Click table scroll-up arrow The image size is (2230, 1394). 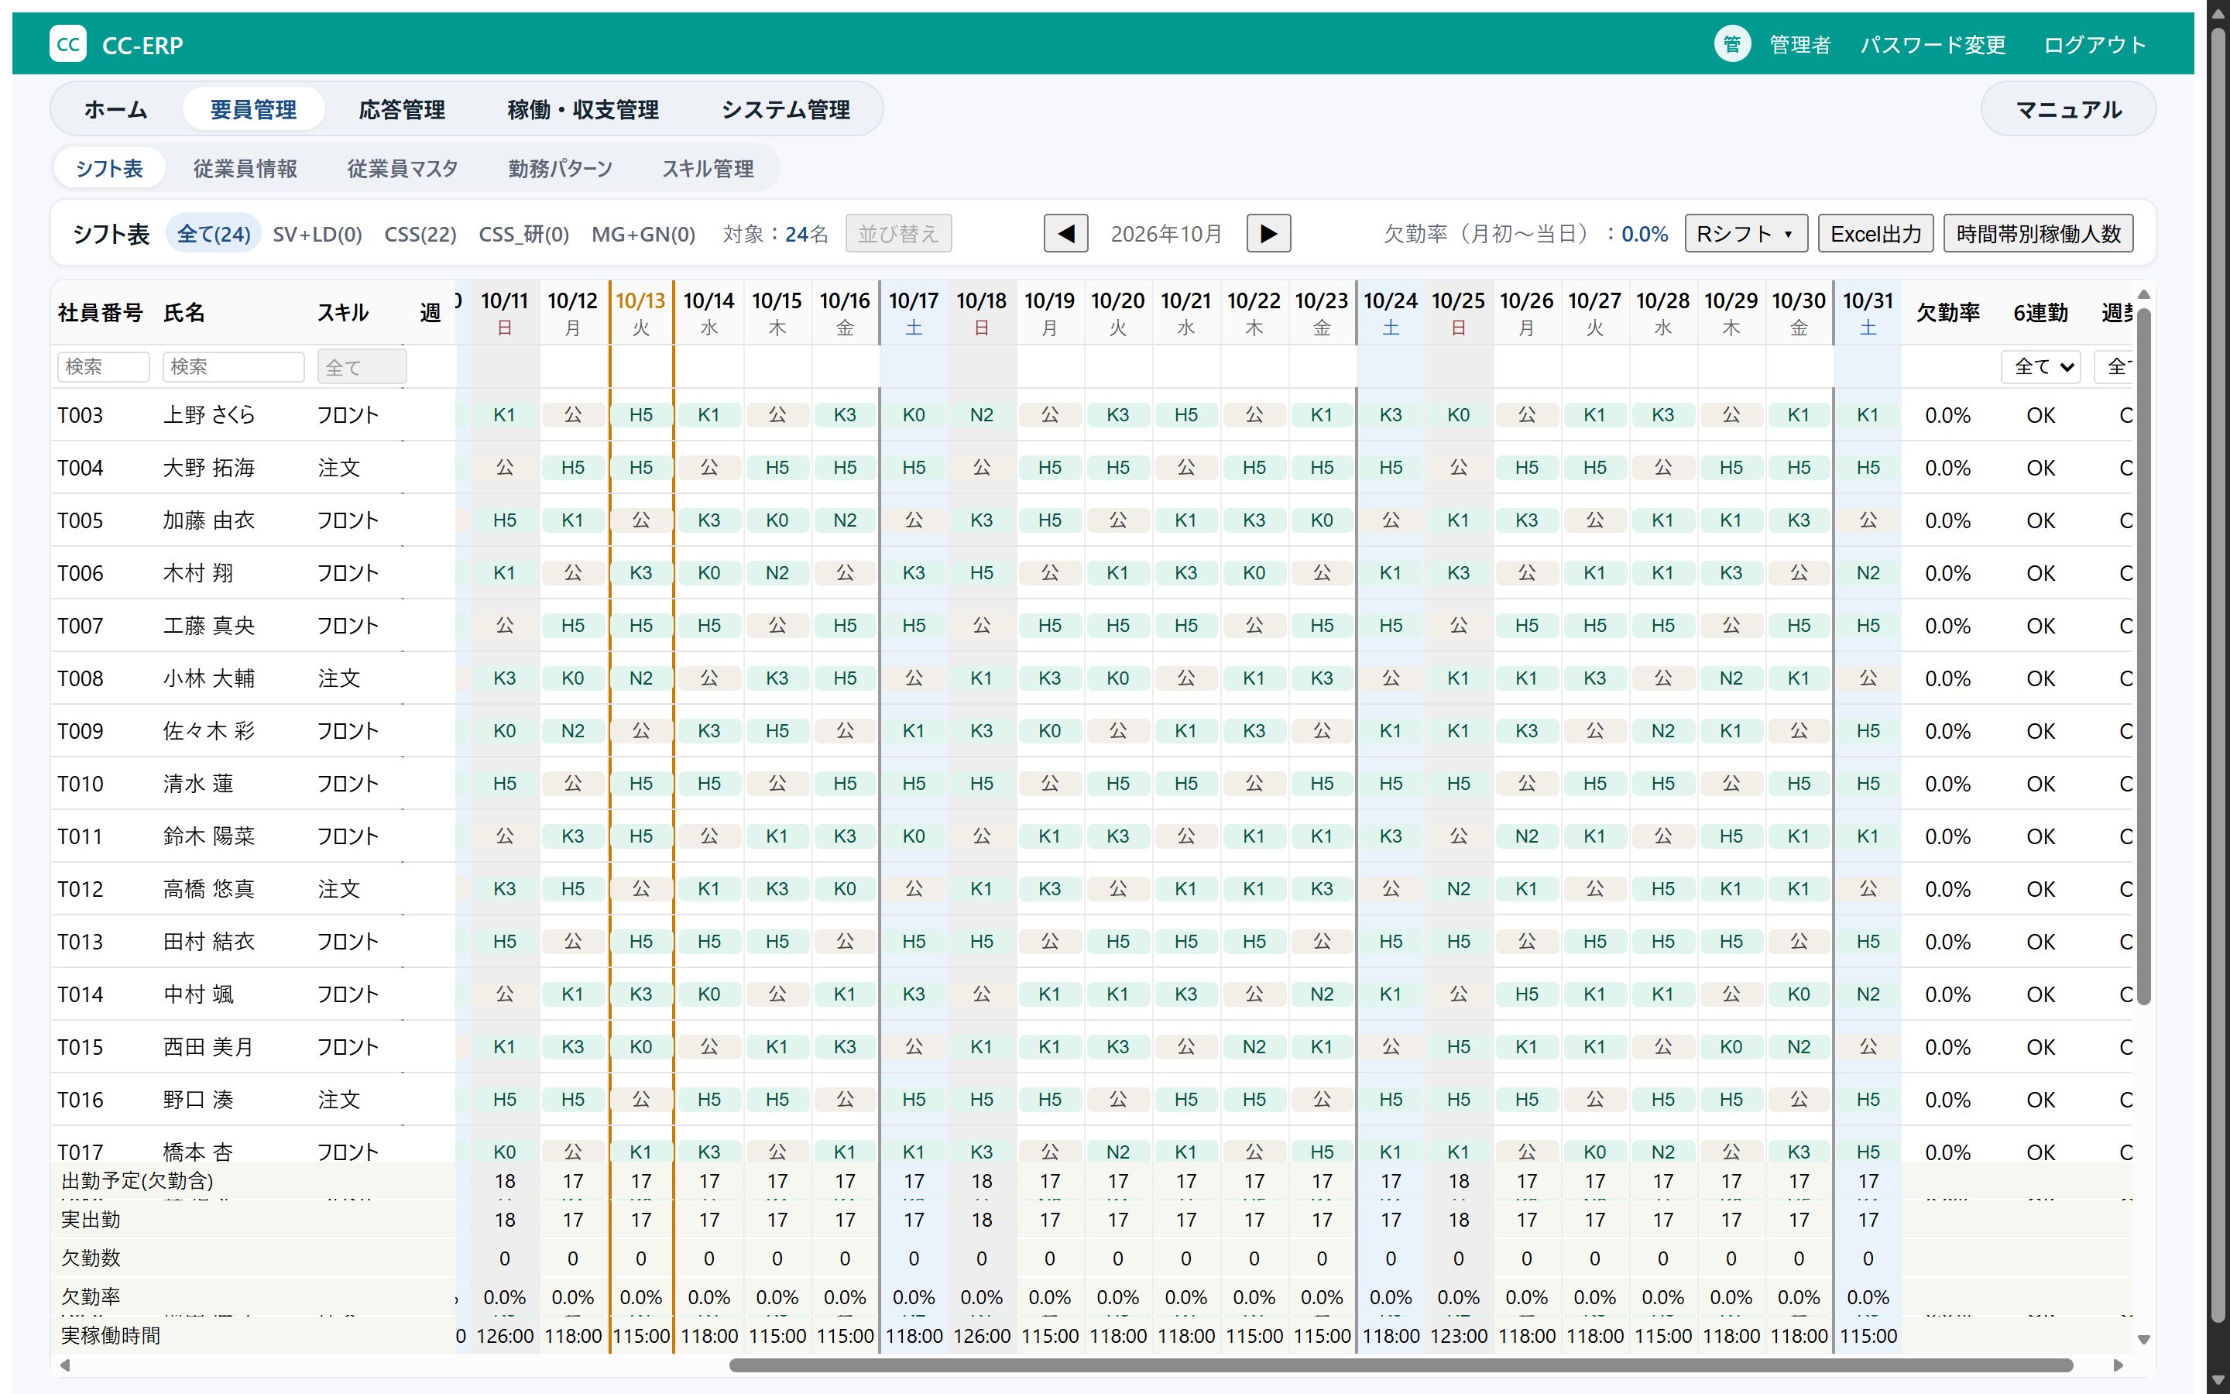(2143, 294)
